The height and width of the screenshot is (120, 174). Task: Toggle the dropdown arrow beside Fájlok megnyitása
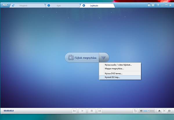tap(104, 58)
